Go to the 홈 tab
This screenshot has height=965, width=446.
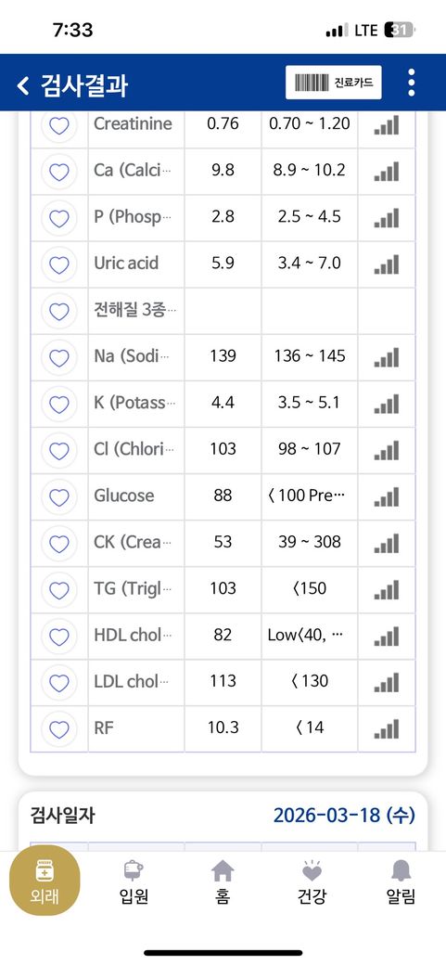click(x=223, y=881)
